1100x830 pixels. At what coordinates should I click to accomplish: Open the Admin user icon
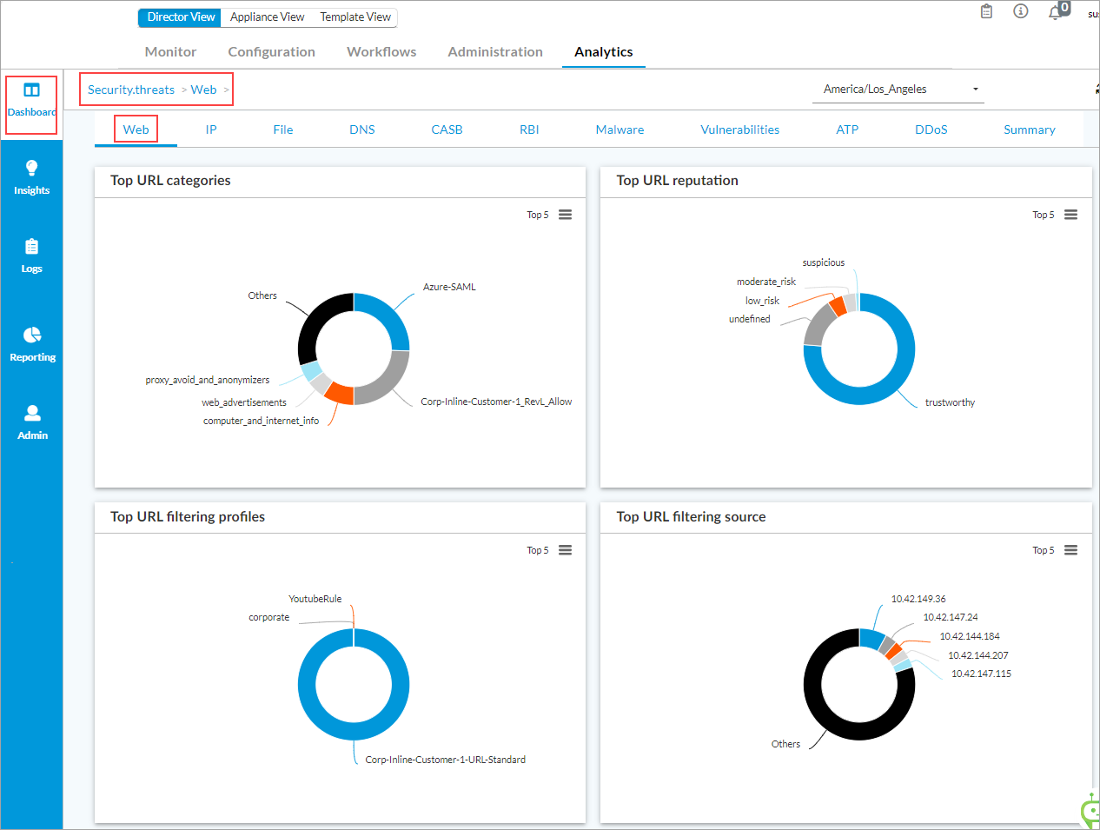tap(32, 414)
